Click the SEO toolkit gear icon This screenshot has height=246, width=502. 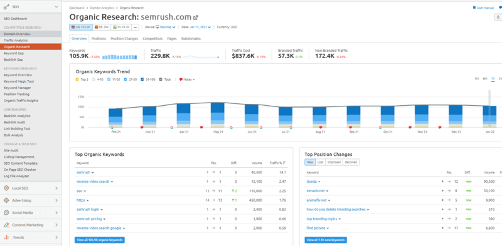(x=6, y=6)
